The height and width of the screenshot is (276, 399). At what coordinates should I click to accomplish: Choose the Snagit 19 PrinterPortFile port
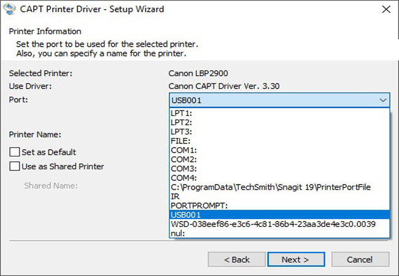[x=270, y=187]
